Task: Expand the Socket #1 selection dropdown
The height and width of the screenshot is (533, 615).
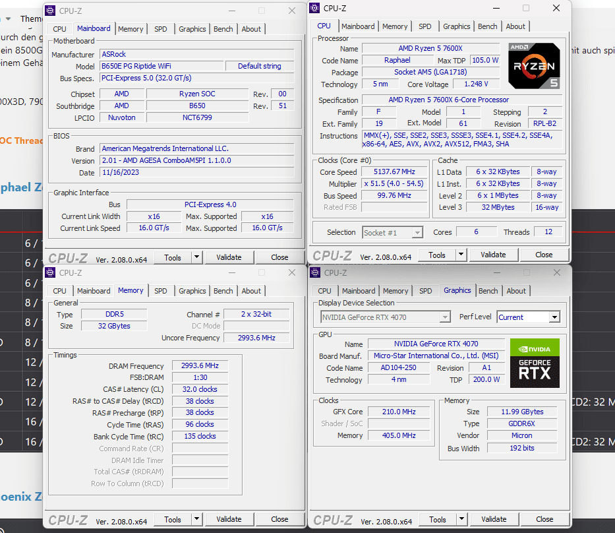Action: (x=418, y=233)
